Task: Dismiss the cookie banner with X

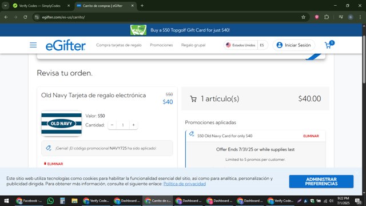Action: point(357,172)
